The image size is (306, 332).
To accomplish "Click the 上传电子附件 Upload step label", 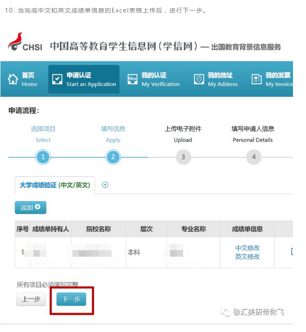I will (183, 134).
